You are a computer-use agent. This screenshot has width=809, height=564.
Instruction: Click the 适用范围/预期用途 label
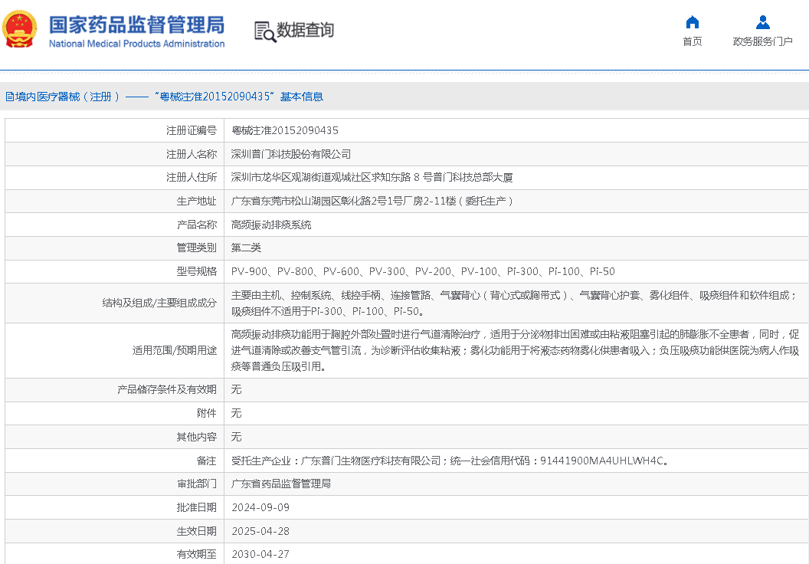coord(175,350)
